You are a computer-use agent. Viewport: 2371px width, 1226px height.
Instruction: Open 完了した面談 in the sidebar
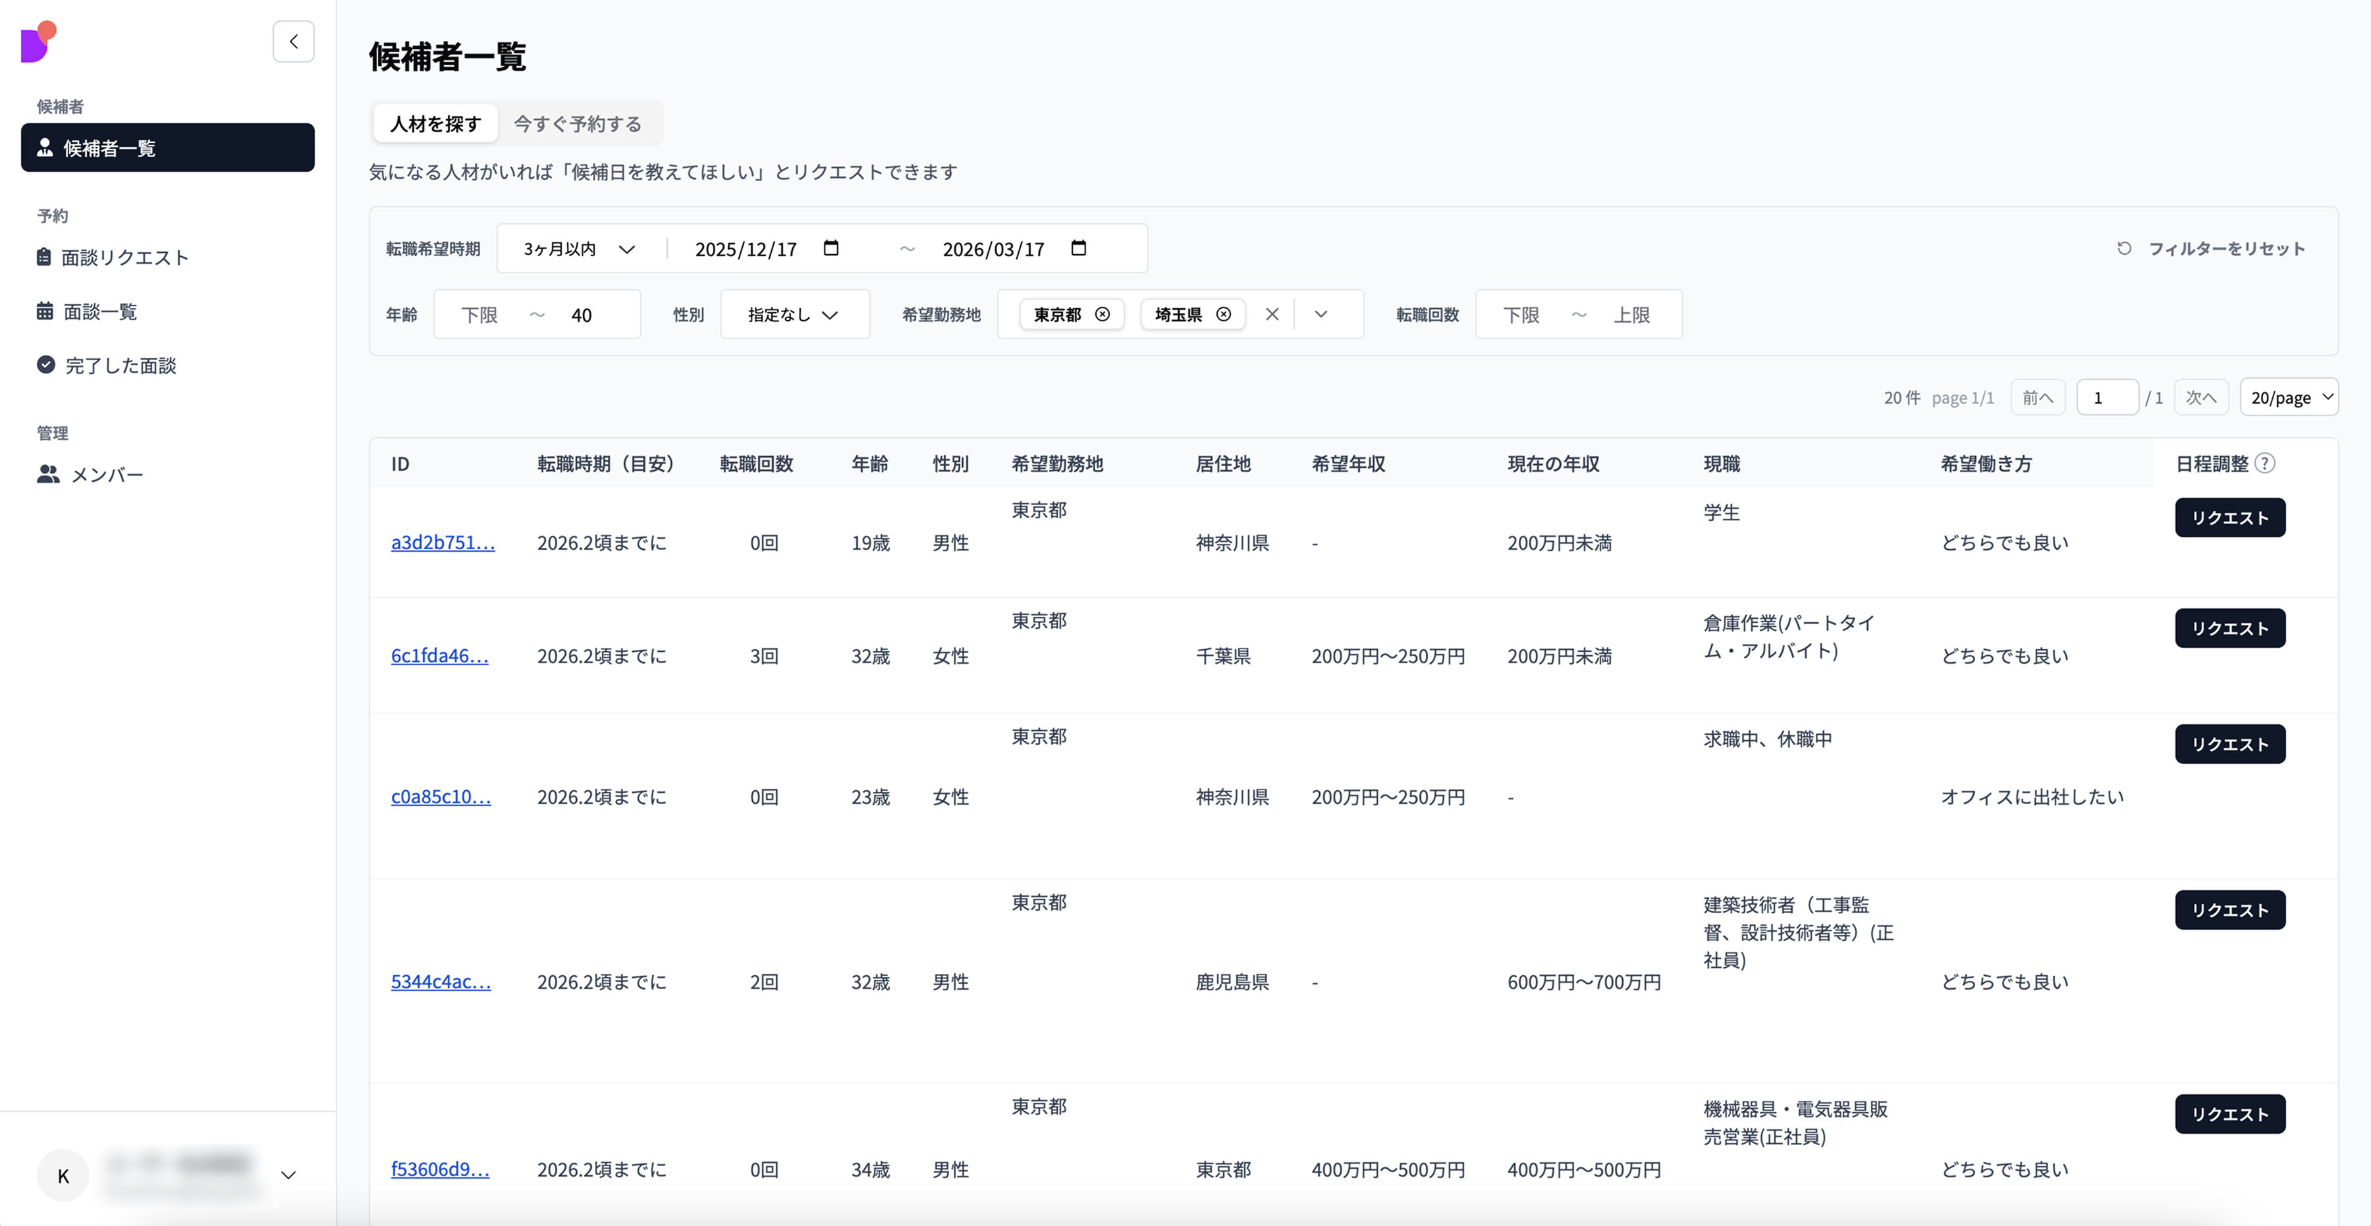[120, 365]
